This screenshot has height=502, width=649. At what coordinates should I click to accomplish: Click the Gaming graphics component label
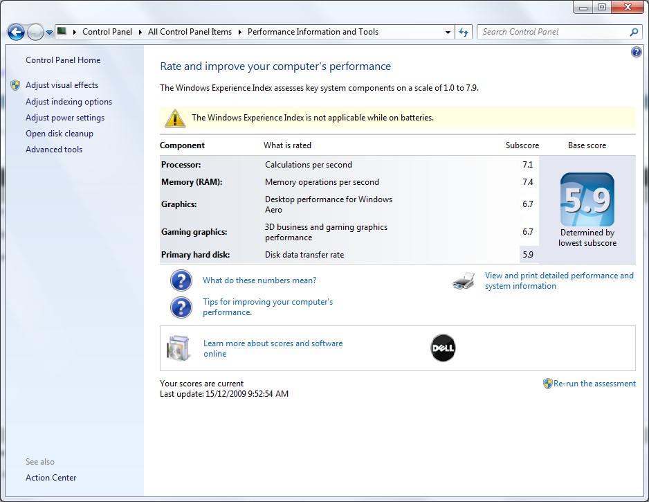194,232
